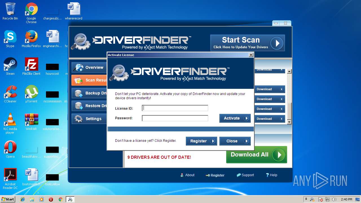361x203 pixels.
Task: Open the Backup Drivers tab
Action: [89, 93]
